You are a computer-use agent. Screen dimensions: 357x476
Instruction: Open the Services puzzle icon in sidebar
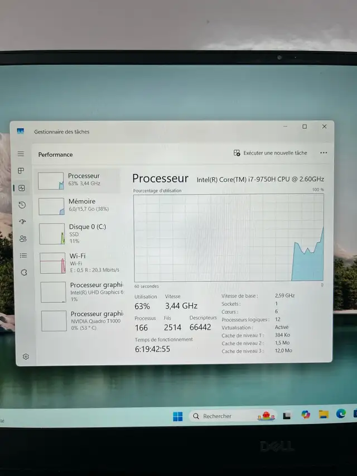pos(24,272)
